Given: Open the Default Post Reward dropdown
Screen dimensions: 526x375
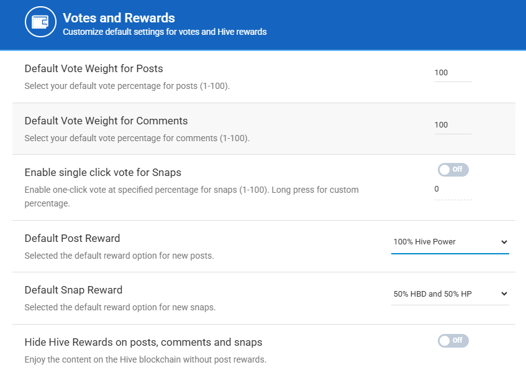Looking at the screenshot, I should (x=450, y=242).
